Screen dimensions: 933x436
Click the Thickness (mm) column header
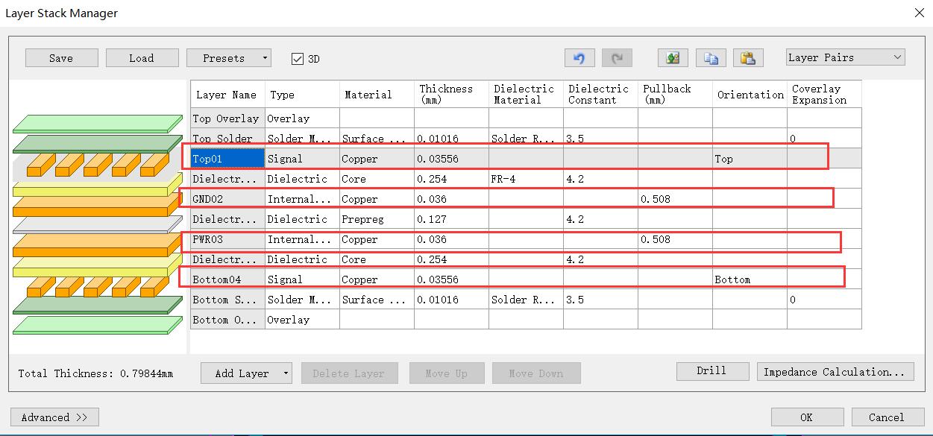tap(451, 95)
